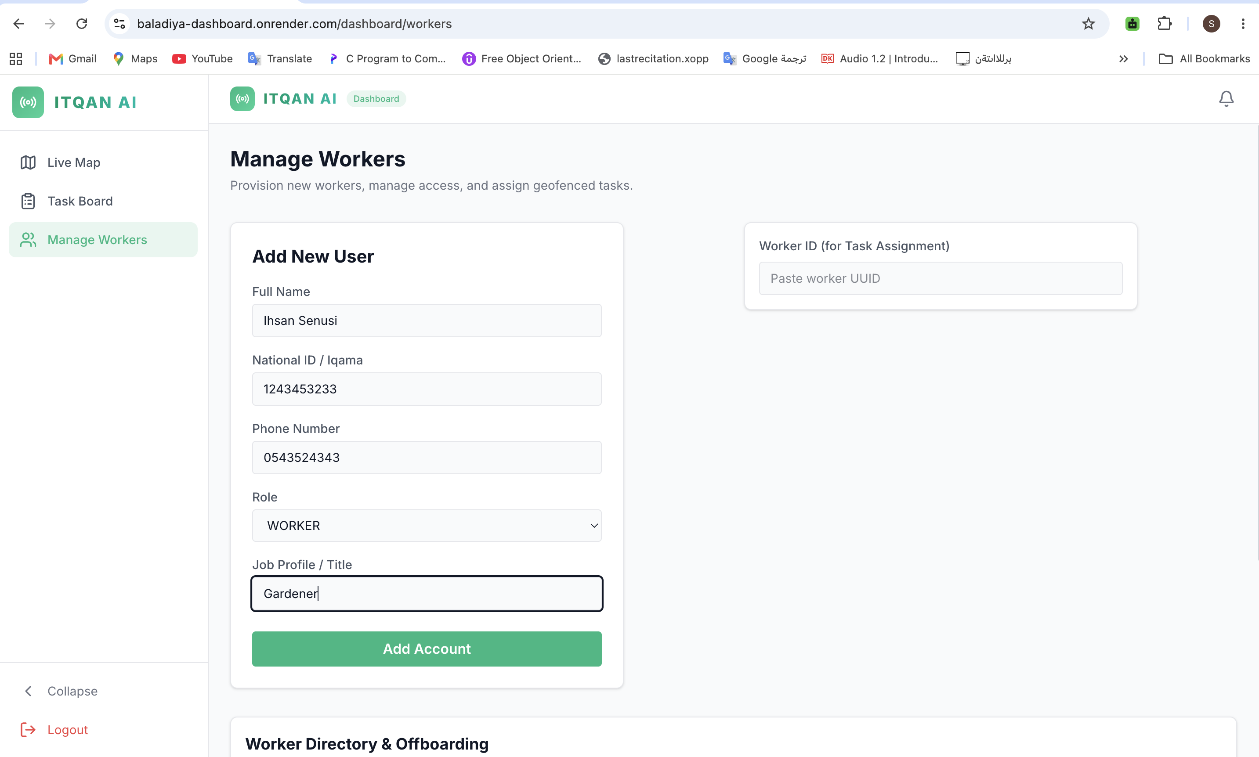Screen dimensions: 1259x757
Task: Open the All Bookmarks folder
Action: (x=1204, y=59)
